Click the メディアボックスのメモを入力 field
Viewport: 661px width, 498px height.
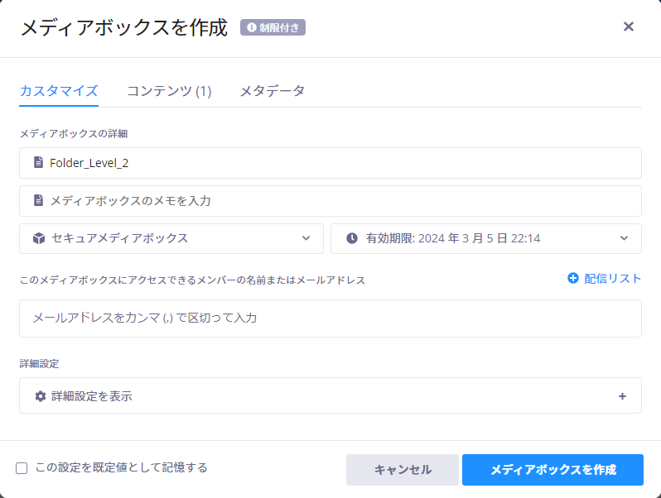[x=330, y=201]
